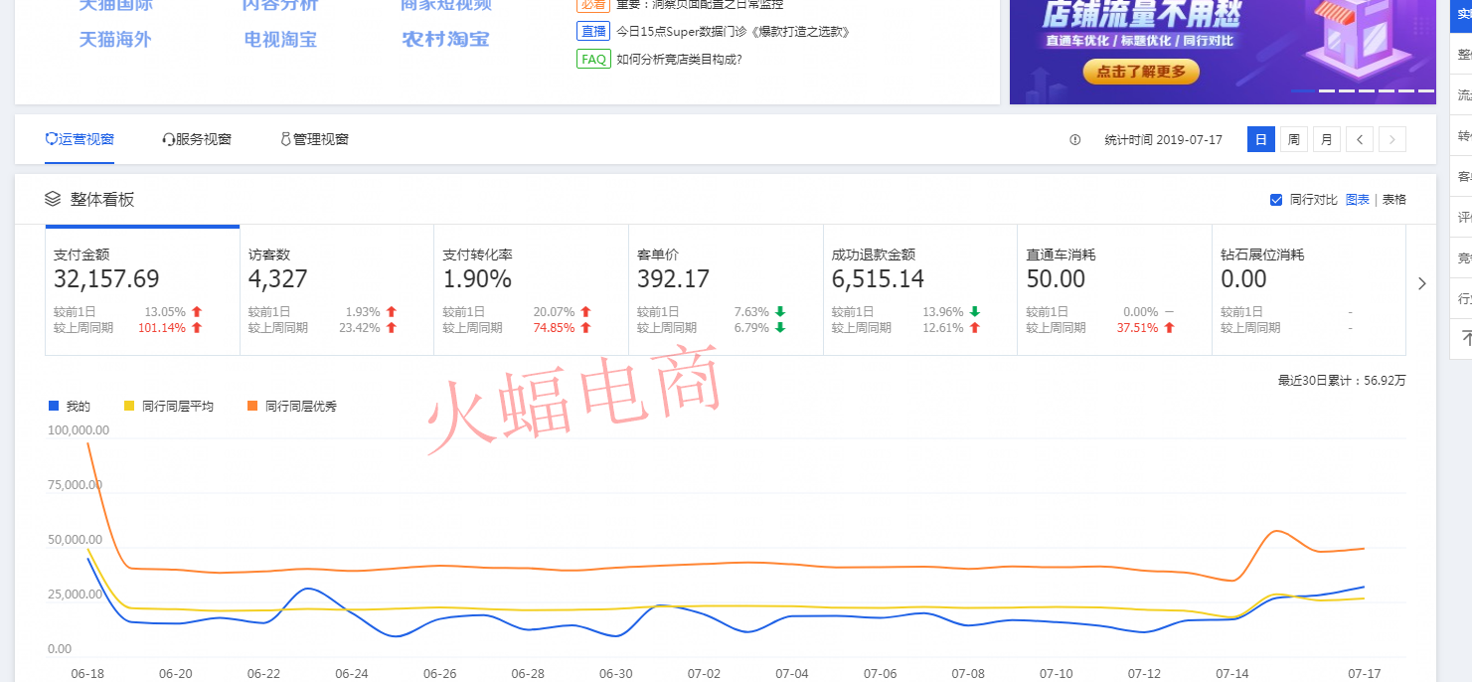Switch view to 表格
The width and height of the screenshot is (1472, 682).
click(1394, 200)
